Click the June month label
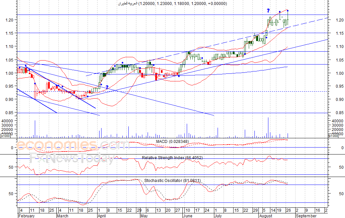This screenshot has width=345, height=218. [188, 216]
